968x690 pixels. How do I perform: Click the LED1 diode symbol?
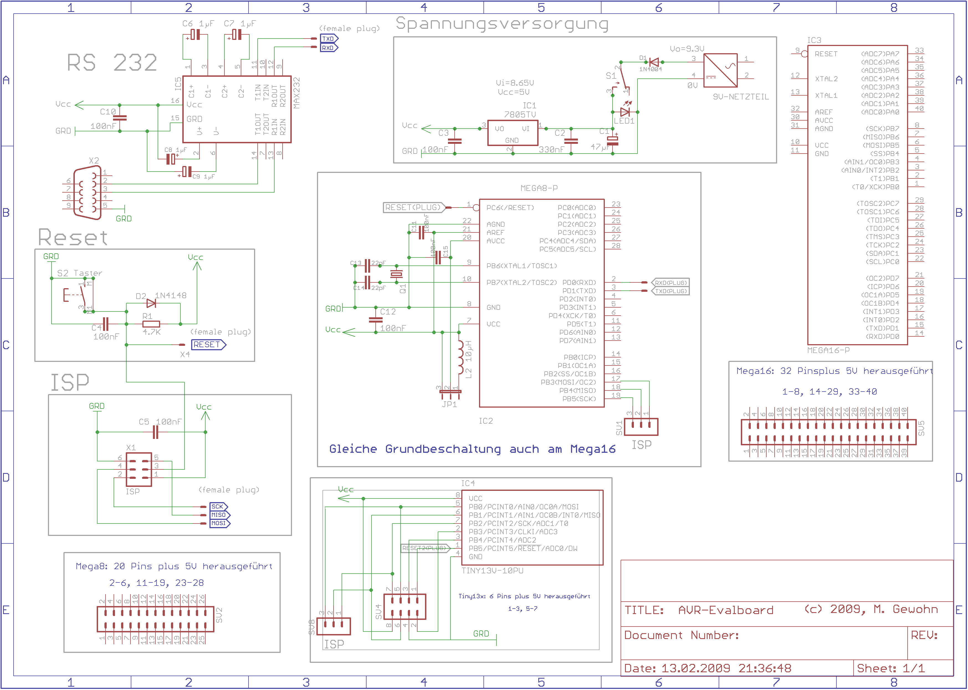click(625, 112)
